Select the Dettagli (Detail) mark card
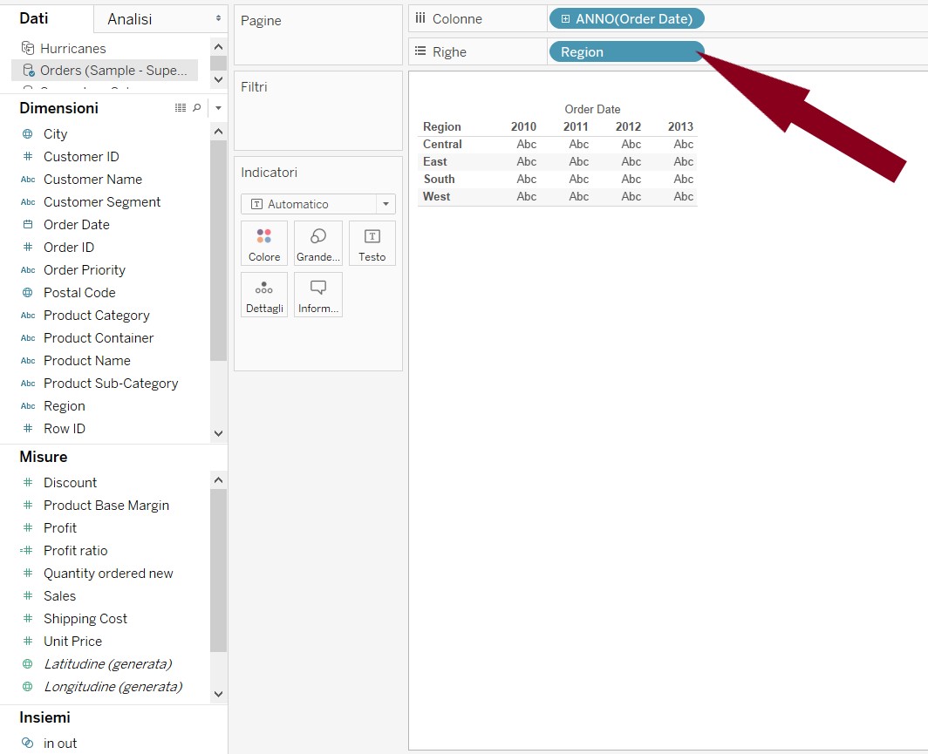Viewport: 928px width, 754px height. coord(263,294)
